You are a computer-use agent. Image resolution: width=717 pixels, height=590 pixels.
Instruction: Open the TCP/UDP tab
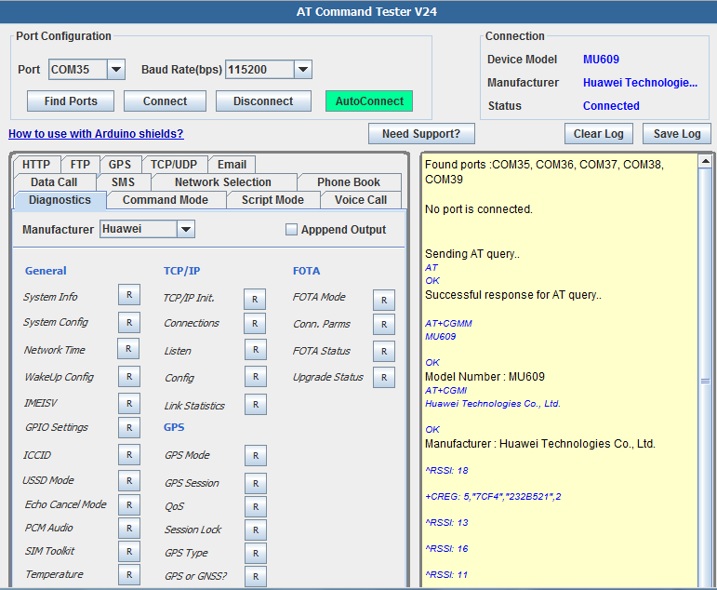click(x=174, y=165)
